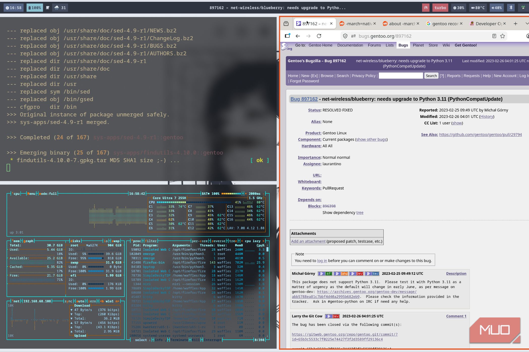The width and height of the screenshot is (529, 352).
Task: Toggle reader view icon in address bar
Action: tap(494, 36)
